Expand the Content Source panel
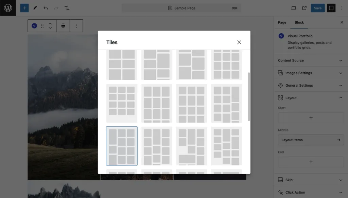348x198 pixels. [311, 60]
